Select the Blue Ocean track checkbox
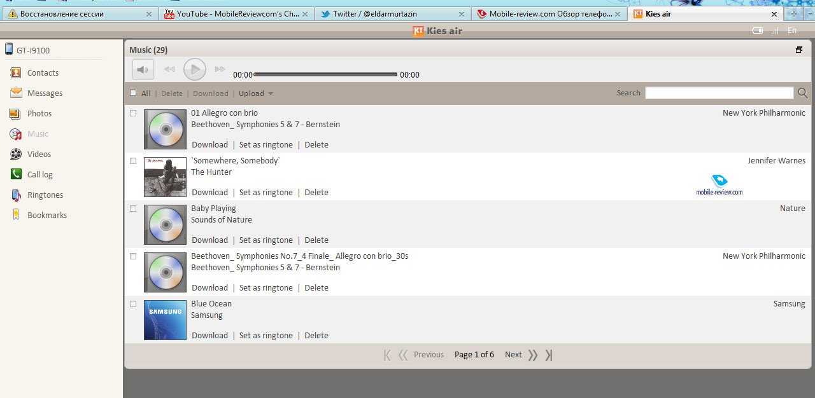The height and width of the screenshot is (398, 815). pos(133,304)
